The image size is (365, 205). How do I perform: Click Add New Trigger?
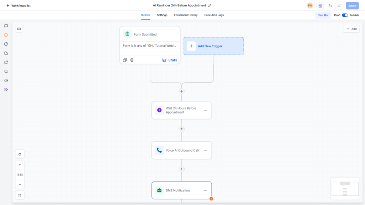pos(214,46)
